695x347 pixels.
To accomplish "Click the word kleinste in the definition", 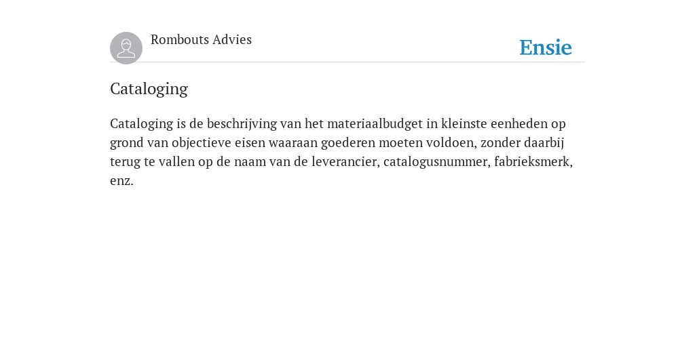I will (464, 123).
